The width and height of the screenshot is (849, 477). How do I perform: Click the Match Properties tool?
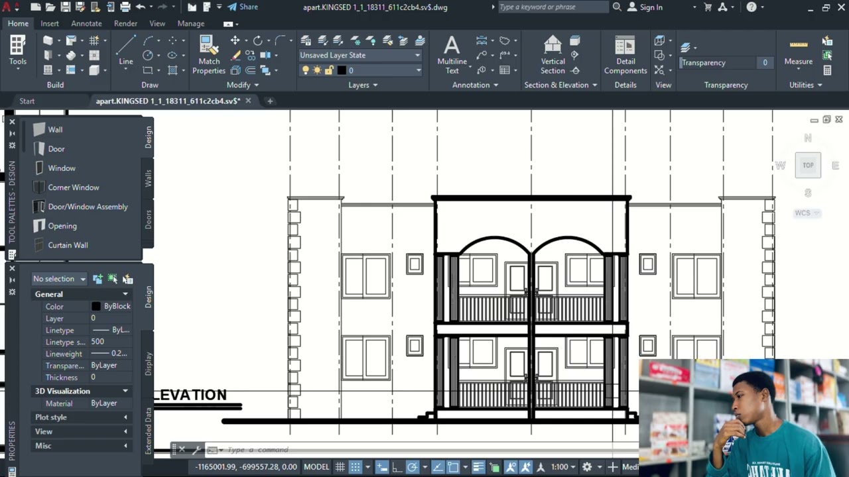(209, 54)
